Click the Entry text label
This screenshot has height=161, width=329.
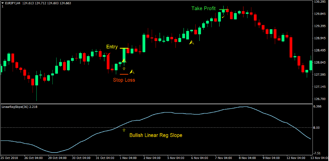112,47
